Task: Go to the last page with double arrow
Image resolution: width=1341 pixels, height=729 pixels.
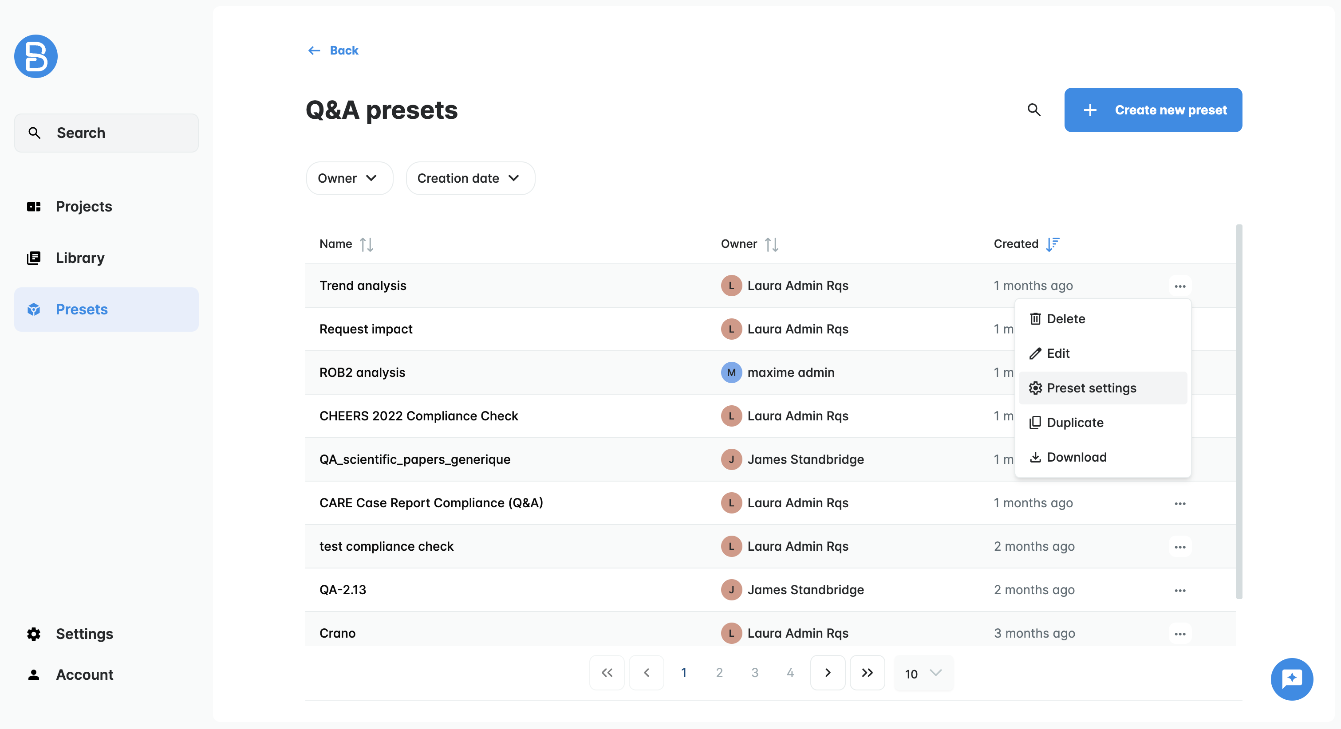Action: [x=867, y=673]
